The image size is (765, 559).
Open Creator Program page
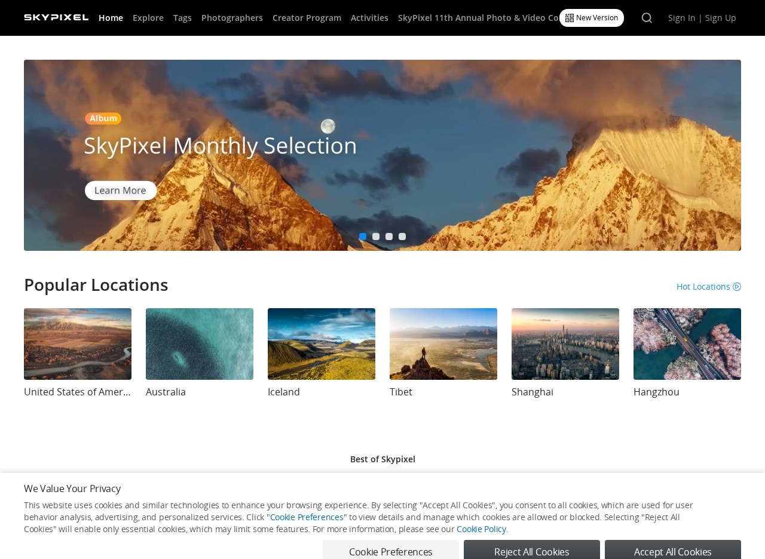307,18
